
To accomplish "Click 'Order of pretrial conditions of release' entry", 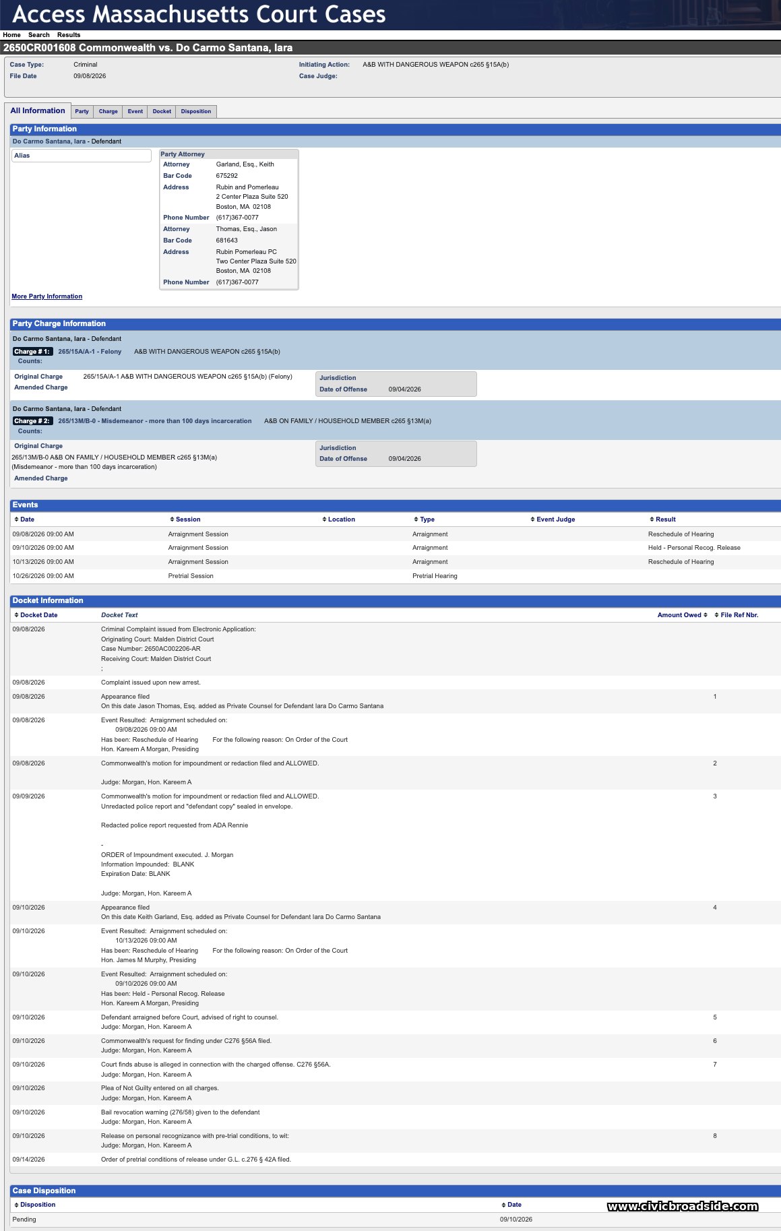I will (x=196, y=1160).
